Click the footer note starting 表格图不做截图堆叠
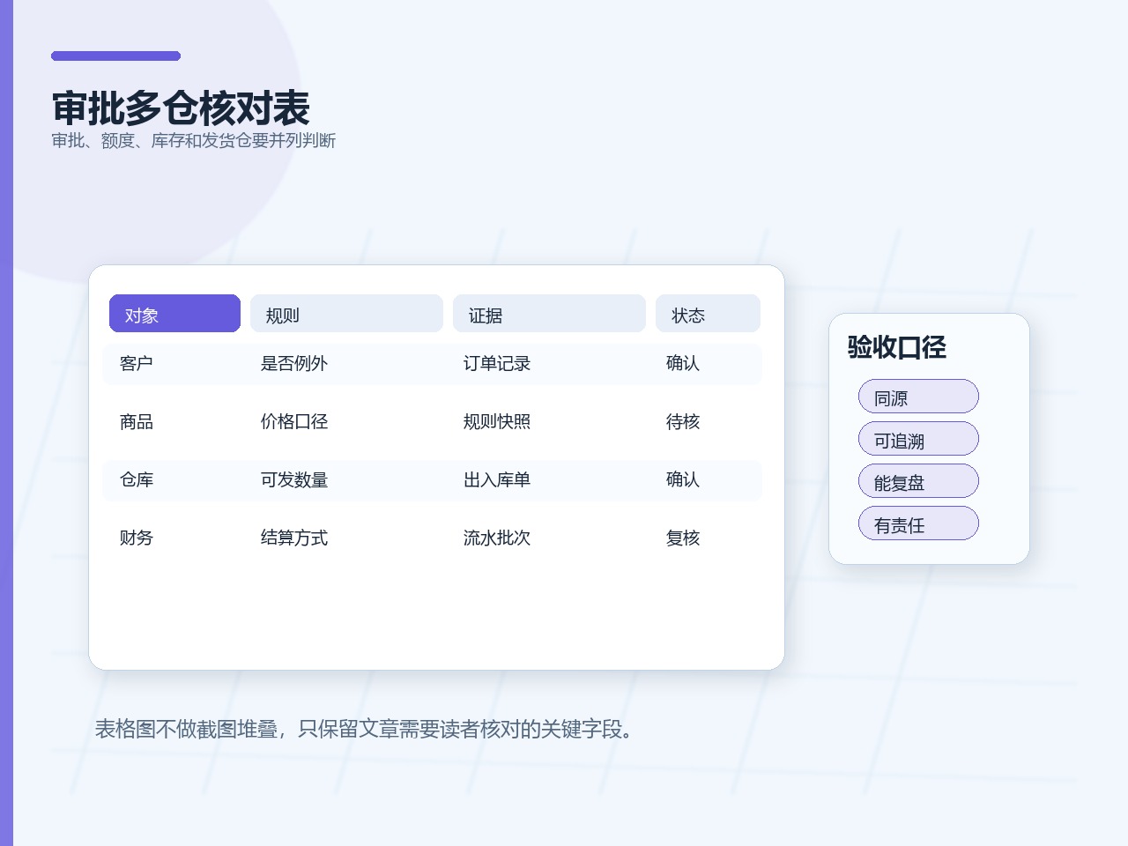 tap(364, 730)
